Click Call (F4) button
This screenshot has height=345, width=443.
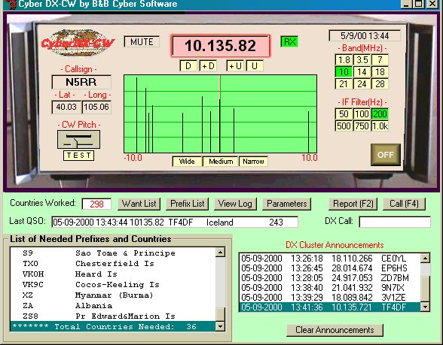404,204
